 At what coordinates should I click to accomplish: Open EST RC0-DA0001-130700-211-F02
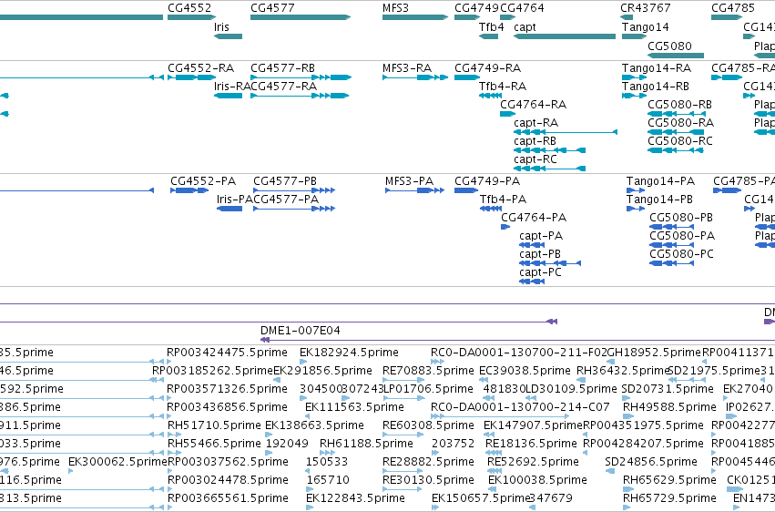[519, 353]
